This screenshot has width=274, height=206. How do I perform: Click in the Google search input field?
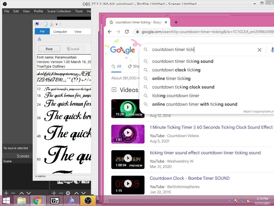pos(203,50)
